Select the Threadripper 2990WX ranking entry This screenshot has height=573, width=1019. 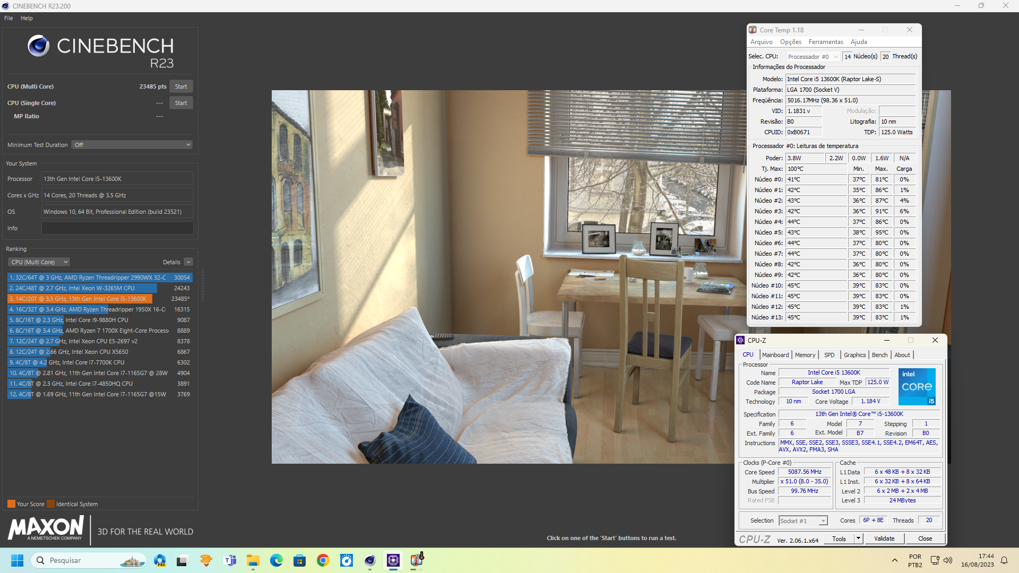pos(100,277)
